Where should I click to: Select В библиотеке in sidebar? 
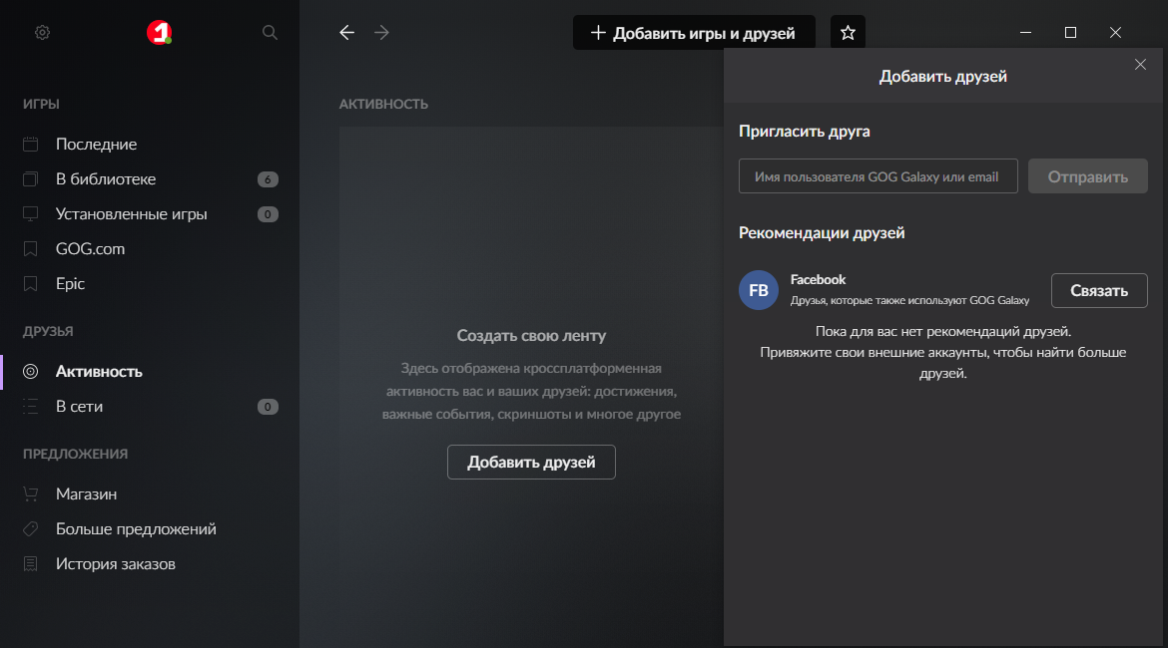click(106, 179)
